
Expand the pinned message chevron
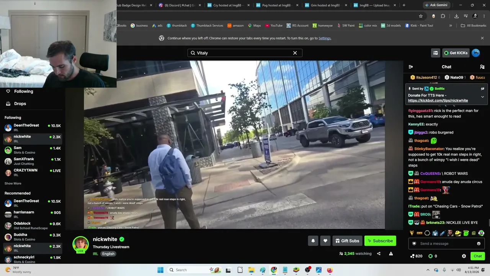tap(482, 97)
